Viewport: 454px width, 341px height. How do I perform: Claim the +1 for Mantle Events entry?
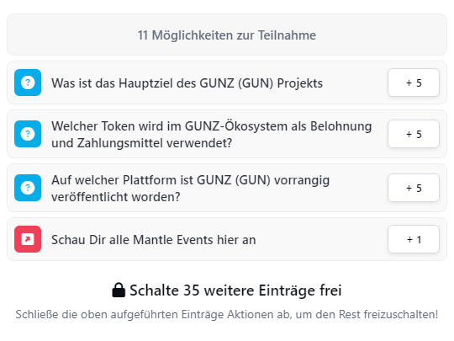tap(414, 239)
